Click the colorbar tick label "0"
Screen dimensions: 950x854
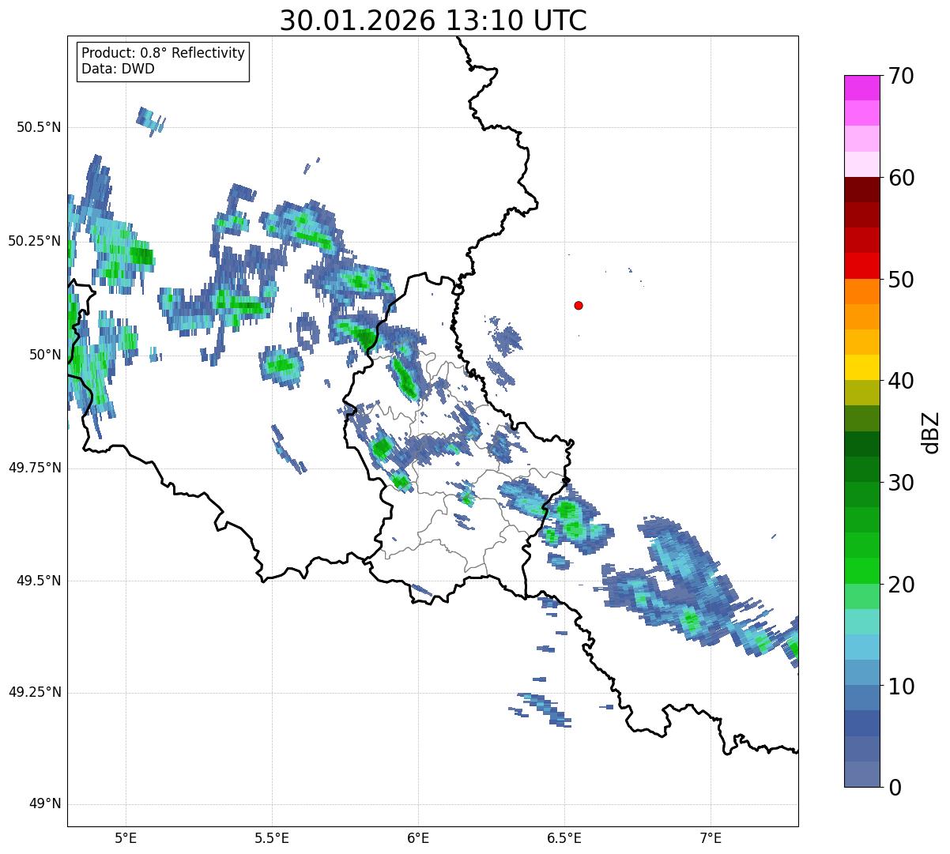(x=895, y=788)
